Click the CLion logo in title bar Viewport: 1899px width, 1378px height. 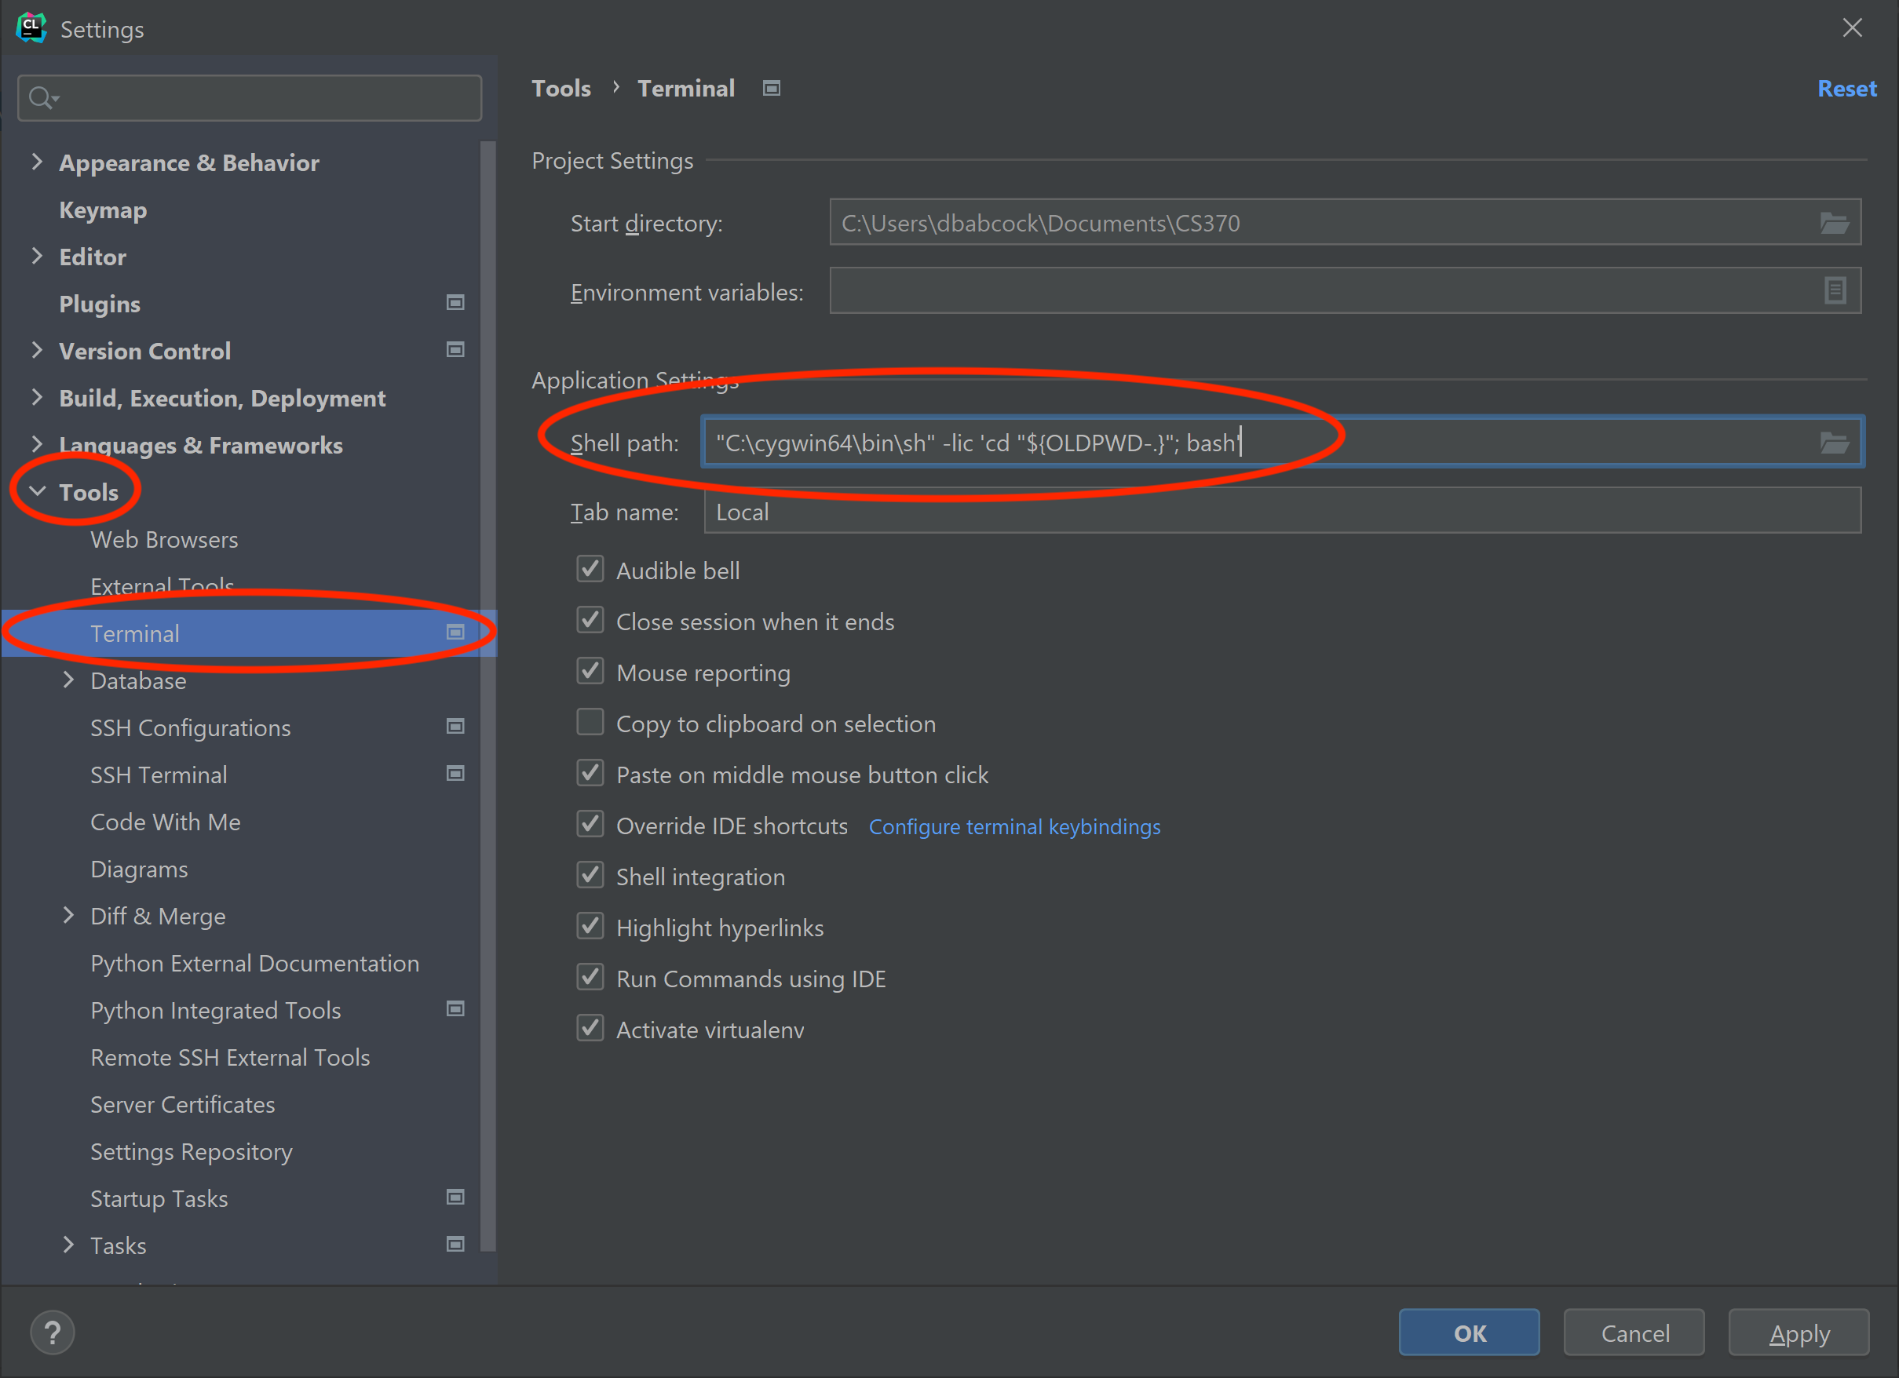coord(31,27)
